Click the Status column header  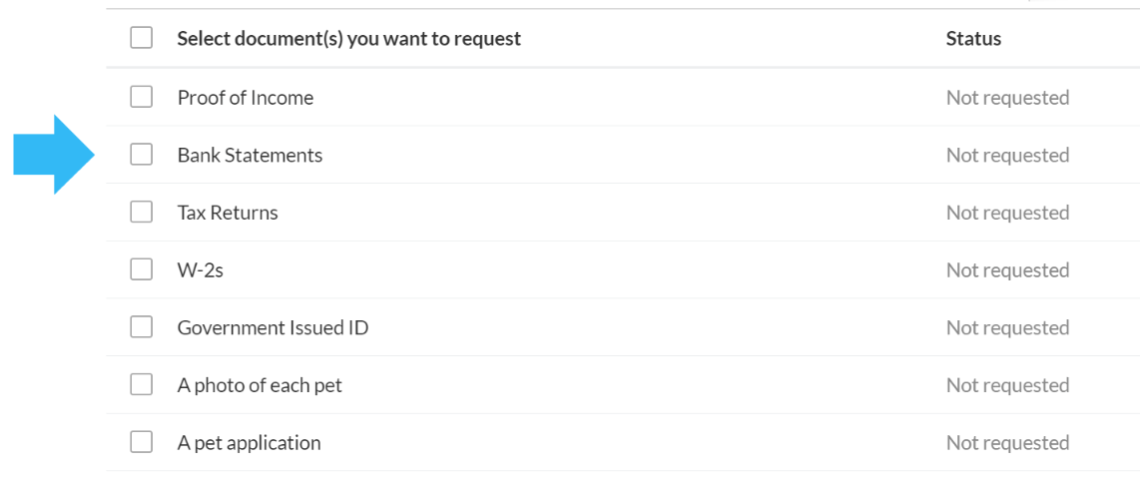point(973,39)
